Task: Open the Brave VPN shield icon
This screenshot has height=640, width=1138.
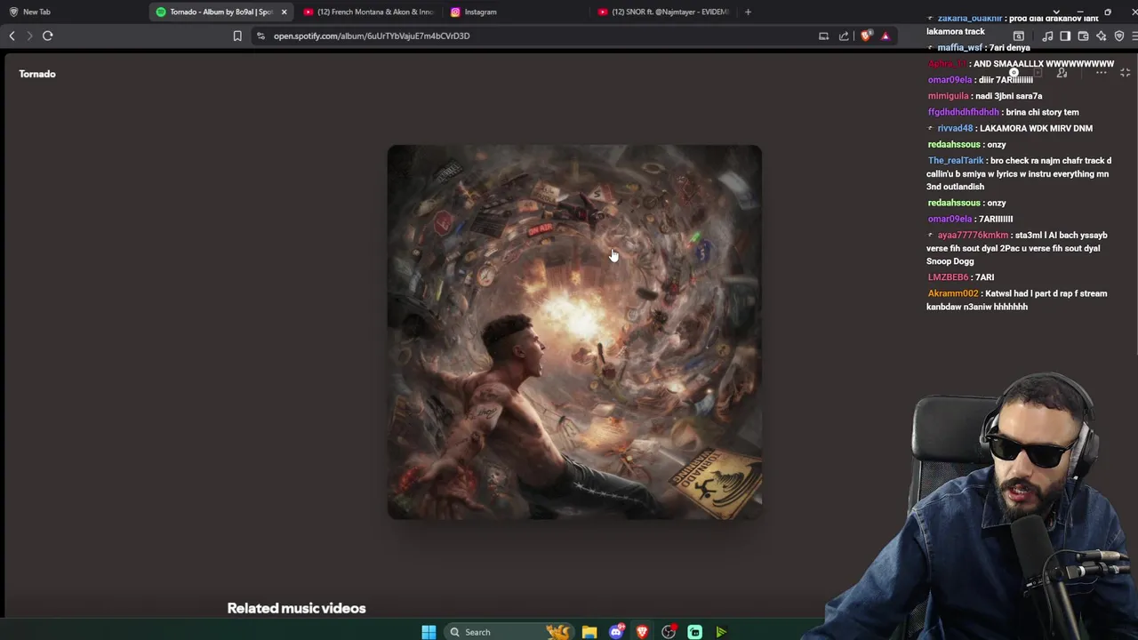Action: pyautogui.click(x=1119, y=36)
